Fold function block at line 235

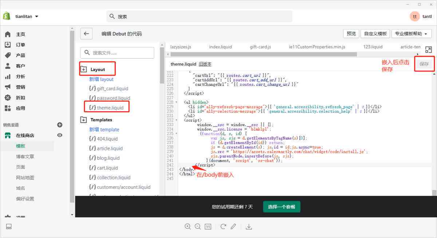[x=177, y=133]
